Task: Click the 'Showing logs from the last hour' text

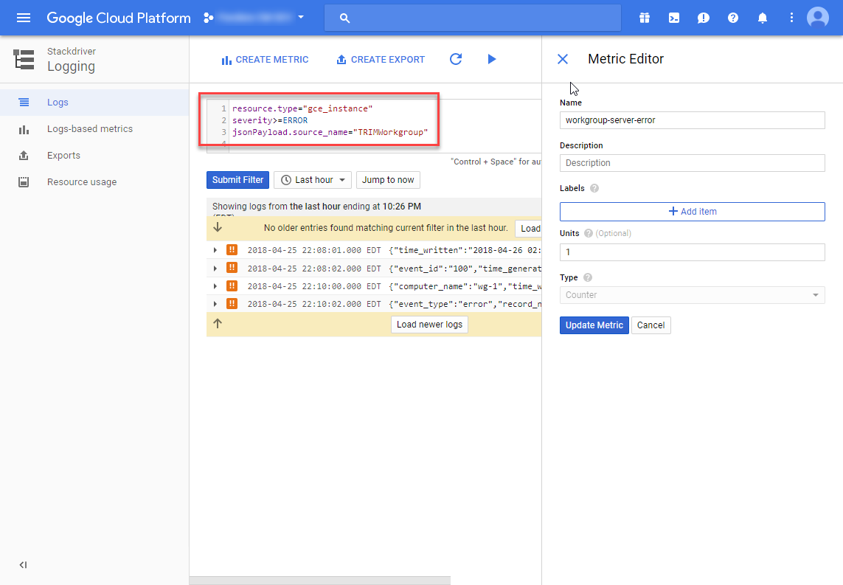Action: [x=316, y=207]
